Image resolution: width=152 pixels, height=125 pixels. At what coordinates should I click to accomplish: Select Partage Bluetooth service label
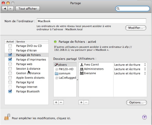[x=28, y=91]
